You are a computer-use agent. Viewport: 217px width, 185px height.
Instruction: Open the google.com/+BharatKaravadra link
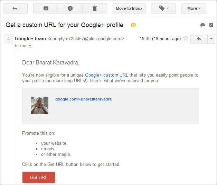pyautogui.click(x=83, y=99)
